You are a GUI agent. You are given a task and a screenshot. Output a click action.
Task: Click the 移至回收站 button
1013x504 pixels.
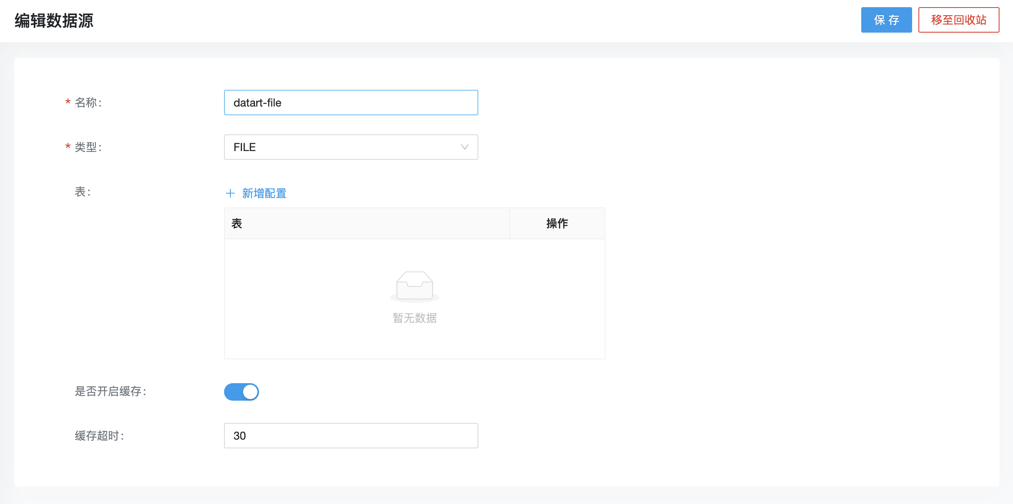pyautogui.click(x=959, y=20)
